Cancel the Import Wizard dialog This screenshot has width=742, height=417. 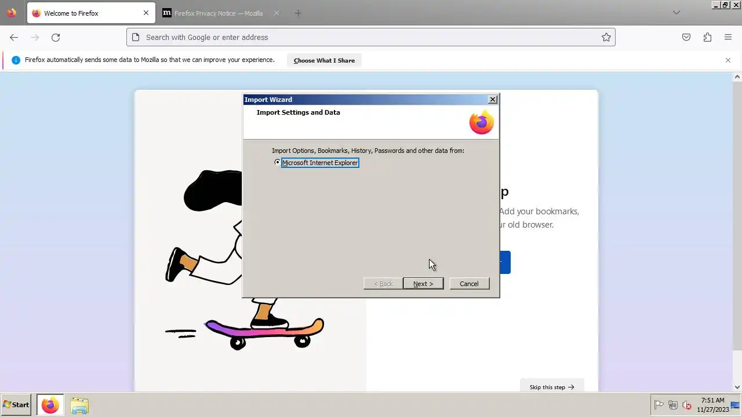pyautogui.click(x=469, y=284)
